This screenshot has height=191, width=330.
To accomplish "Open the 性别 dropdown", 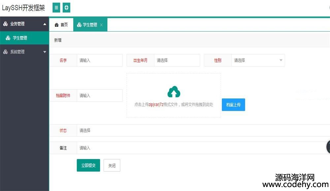I will (x=258, y=60).
